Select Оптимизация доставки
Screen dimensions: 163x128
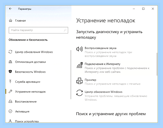[x=30, y=62]
